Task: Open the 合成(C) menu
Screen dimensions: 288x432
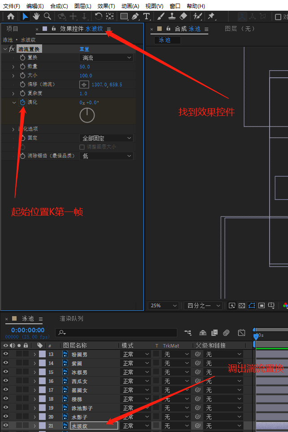Action: tap(59, 6)
